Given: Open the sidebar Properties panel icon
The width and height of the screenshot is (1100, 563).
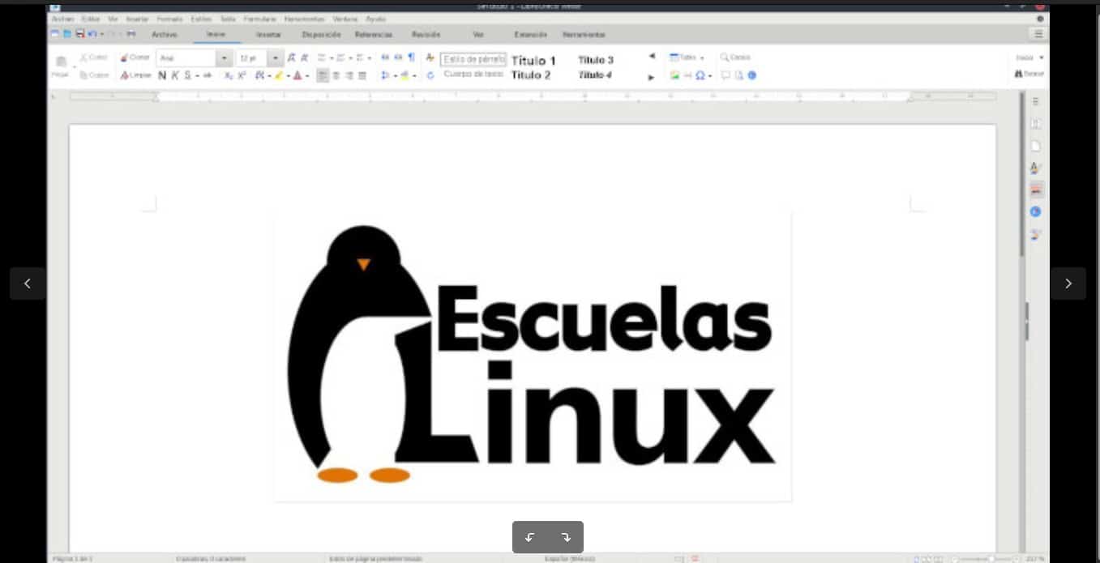Looking at the screenshot, I should point(1035,124).
